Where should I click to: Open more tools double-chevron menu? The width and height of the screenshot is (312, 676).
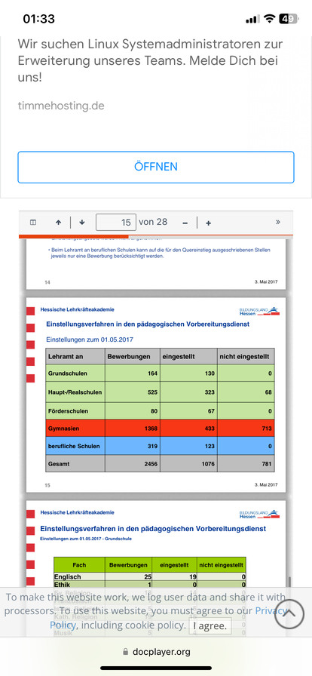tap(278, 222)
